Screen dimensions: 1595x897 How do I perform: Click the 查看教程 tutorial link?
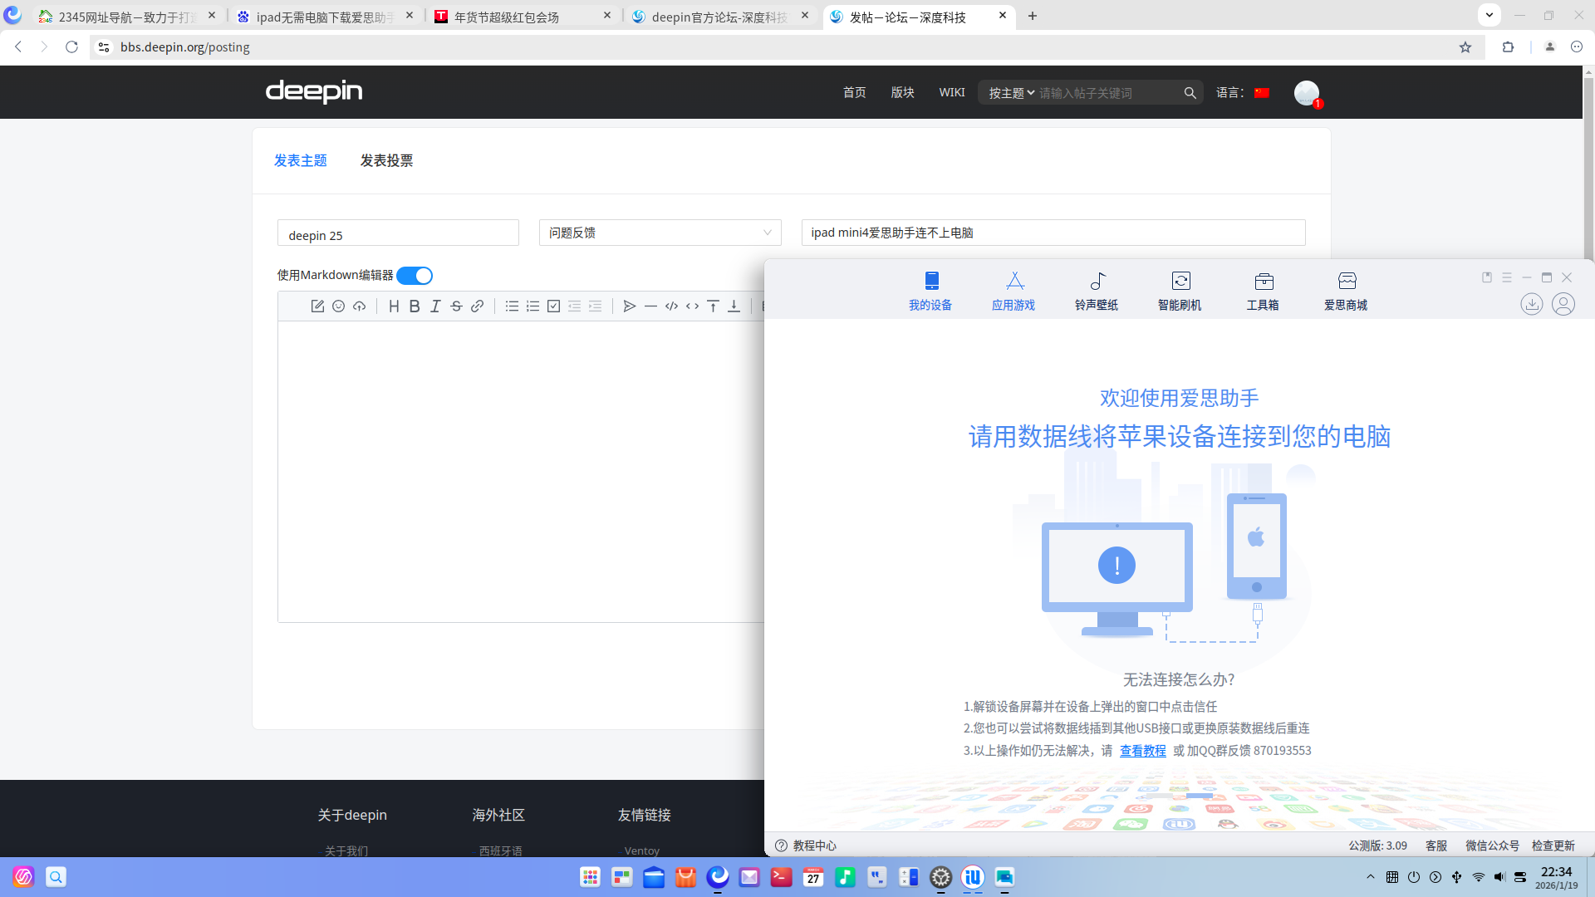(x=1142, y=750)
